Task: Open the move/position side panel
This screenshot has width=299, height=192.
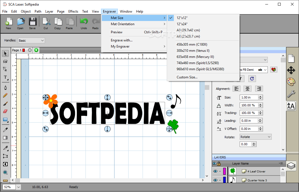Action: click(x=291, y=70)
